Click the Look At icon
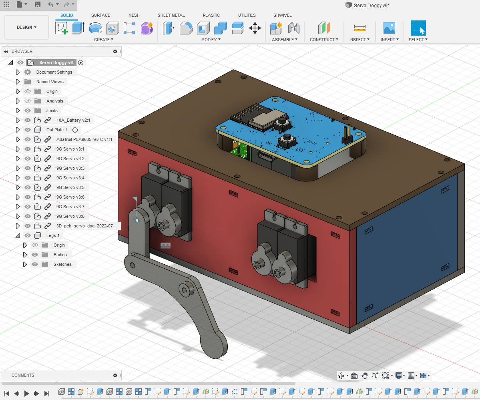This screenshot has height=400, width=480. click(354, 376)
